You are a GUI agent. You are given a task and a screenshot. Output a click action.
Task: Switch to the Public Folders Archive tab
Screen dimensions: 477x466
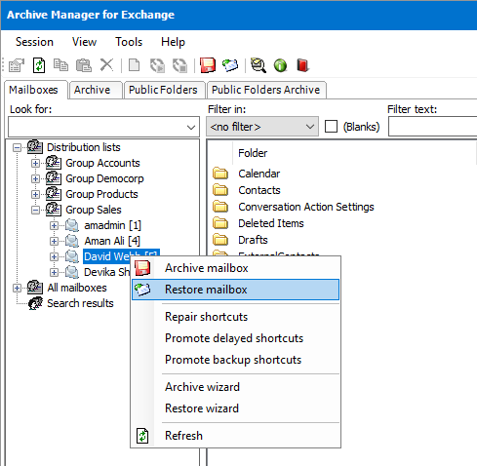266,90
